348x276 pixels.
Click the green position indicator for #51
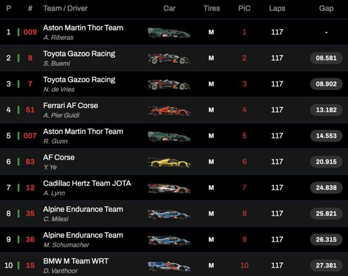18,110
